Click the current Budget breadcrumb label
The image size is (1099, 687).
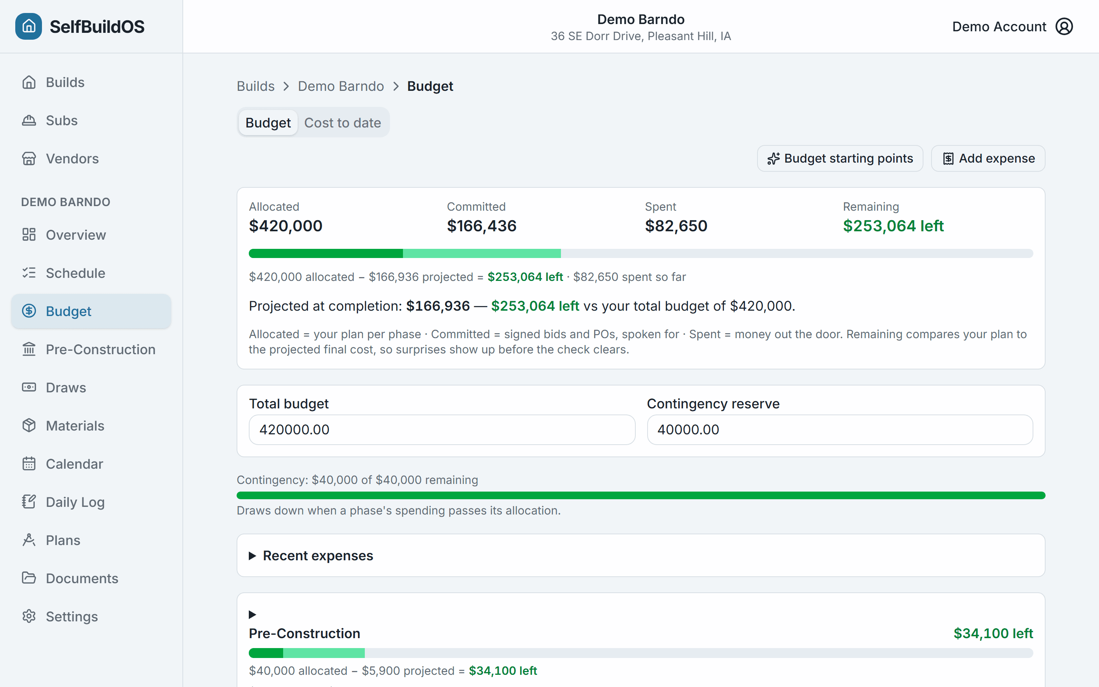pos(430,86)
